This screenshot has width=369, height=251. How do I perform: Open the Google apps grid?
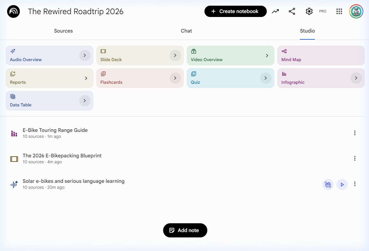(339, 11)
